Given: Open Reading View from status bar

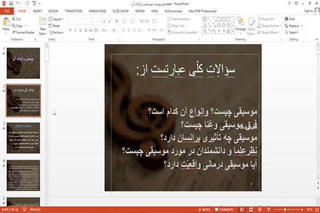Looking at the screenshot, I should click(x=260, y=209).
